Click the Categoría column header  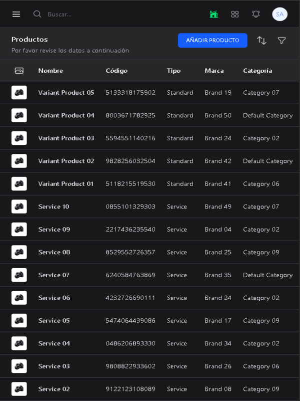tap(257, 71)
